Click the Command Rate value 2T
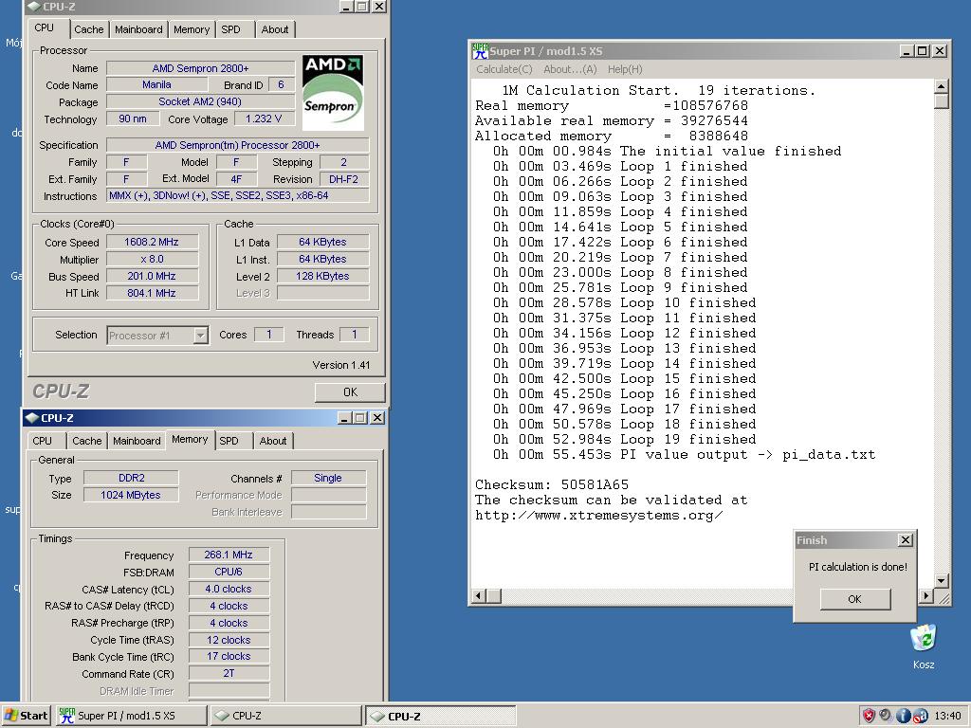Screen dimensions: 971x728 pyautogui.click(x=229, y=673)
